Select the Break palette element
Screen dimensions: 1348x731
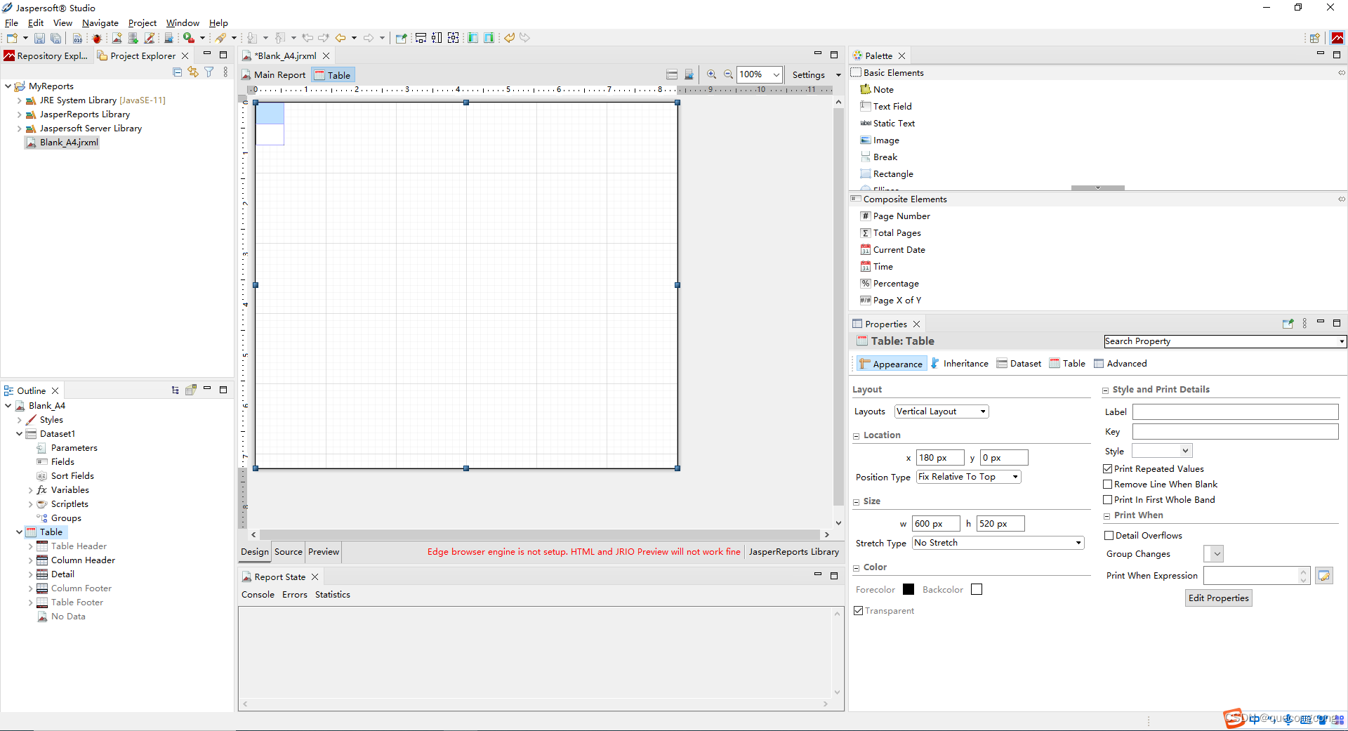[x=879, y=157]
